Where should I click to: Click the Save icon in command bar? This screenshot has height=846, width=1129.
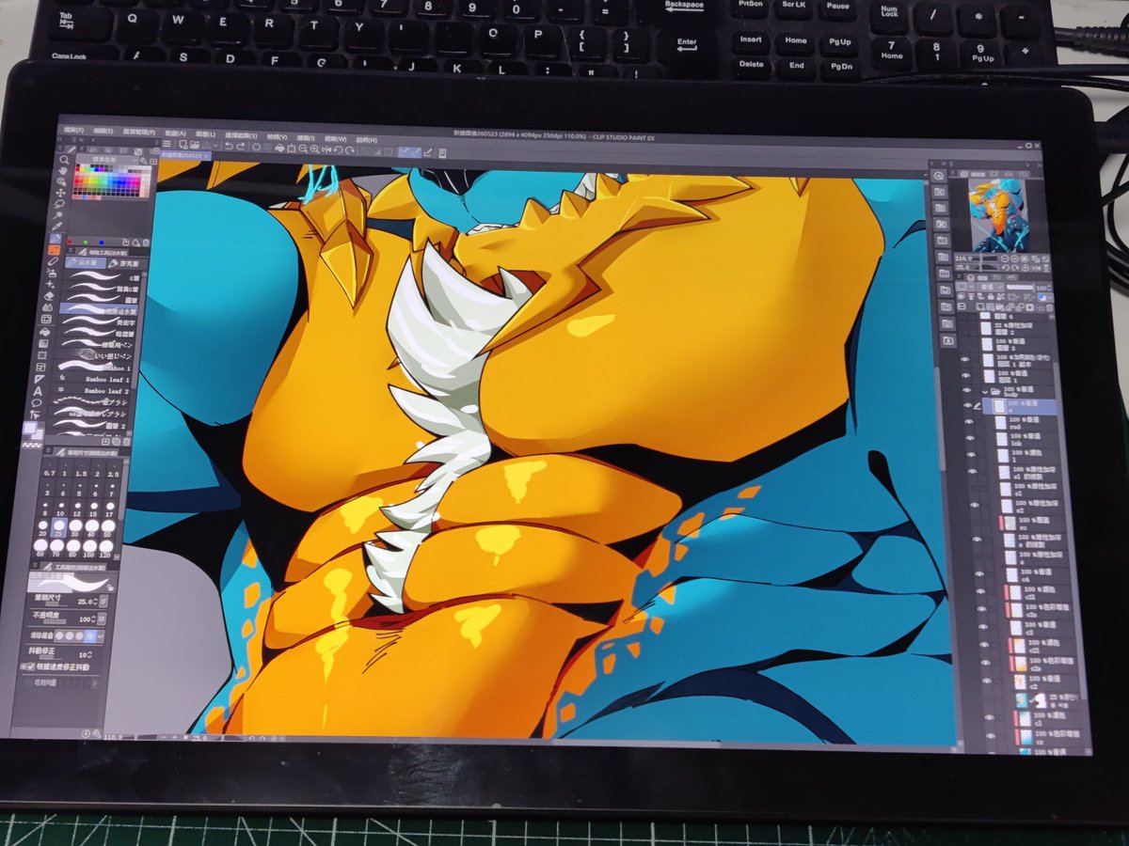click(207, 144)
